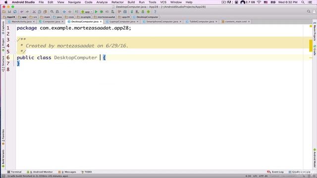
Task: Open the Analyze menu
Action: click(x=102, y=2)
